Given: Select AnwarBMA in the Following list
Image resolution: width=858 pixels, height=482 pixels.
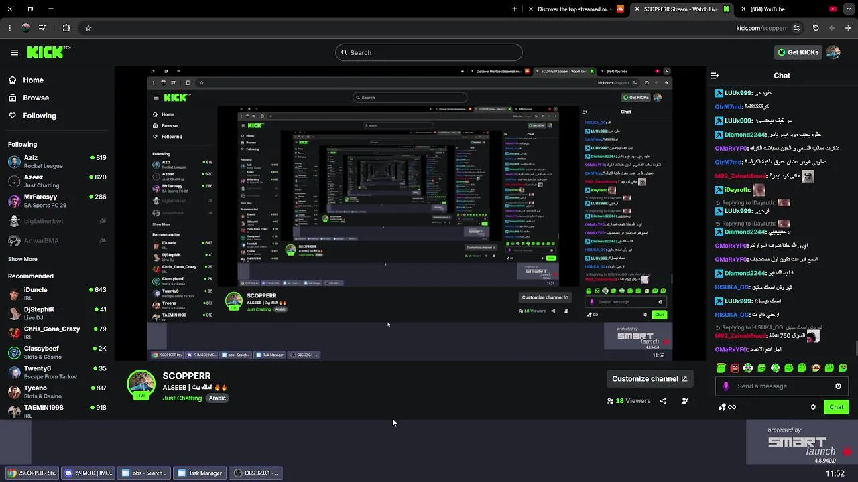Looking at the screenshot, I should tap(57, 240).
